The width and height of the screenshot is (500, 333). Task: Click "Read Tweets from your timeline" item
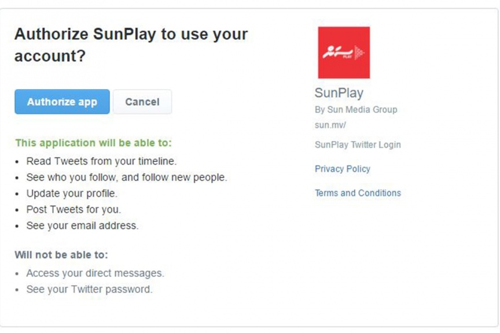pos(101,161)
